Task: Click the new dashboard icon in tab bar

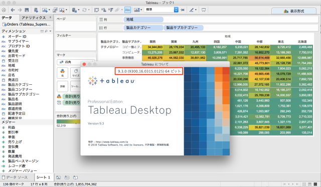Action: (67, 177)
